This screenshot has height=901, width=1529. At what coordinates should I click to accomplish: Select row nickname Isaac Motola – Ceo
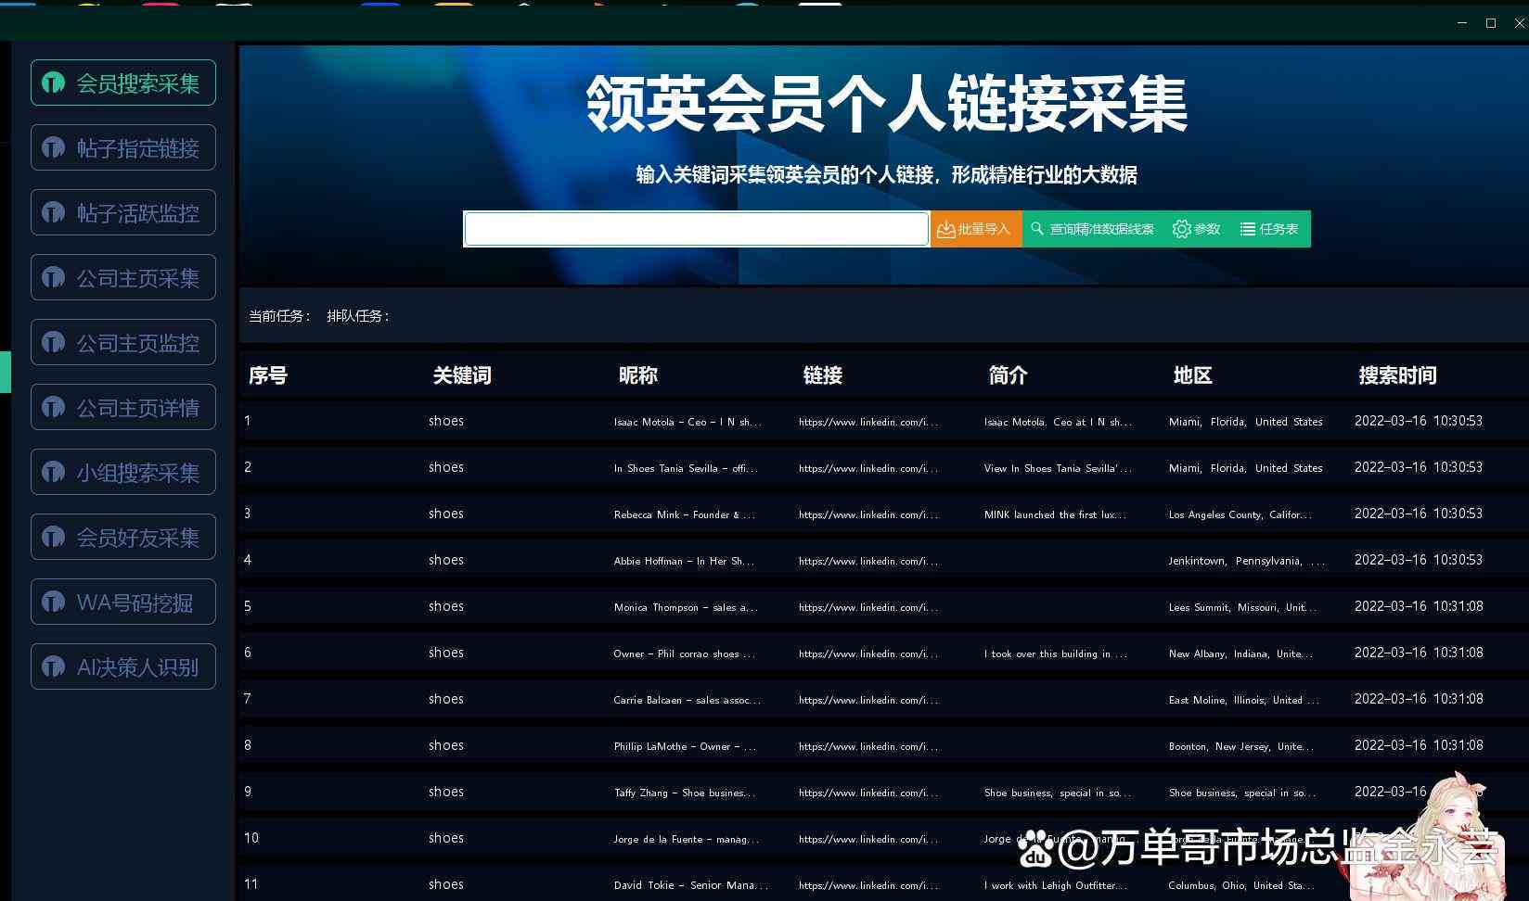(687, 422)
